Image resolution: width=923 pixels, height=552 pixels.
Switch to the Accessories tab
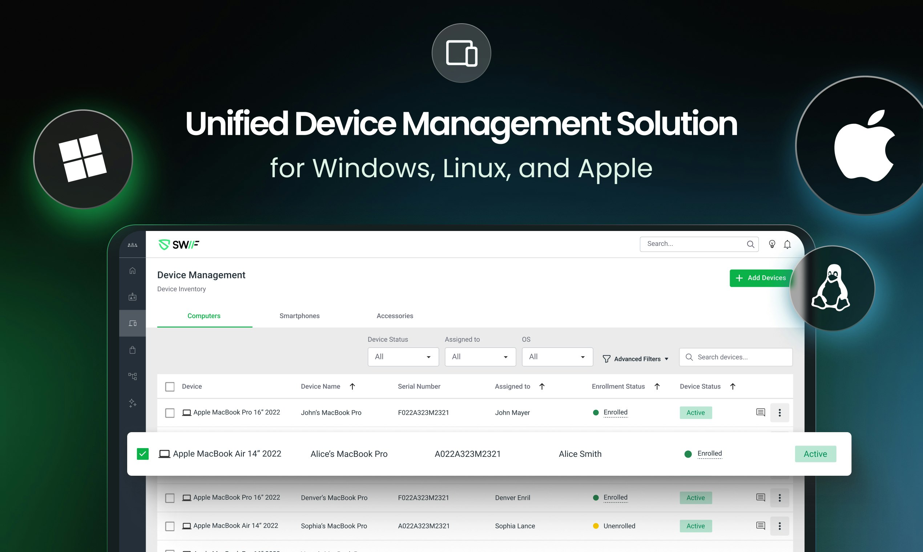[x=395, y=316]
